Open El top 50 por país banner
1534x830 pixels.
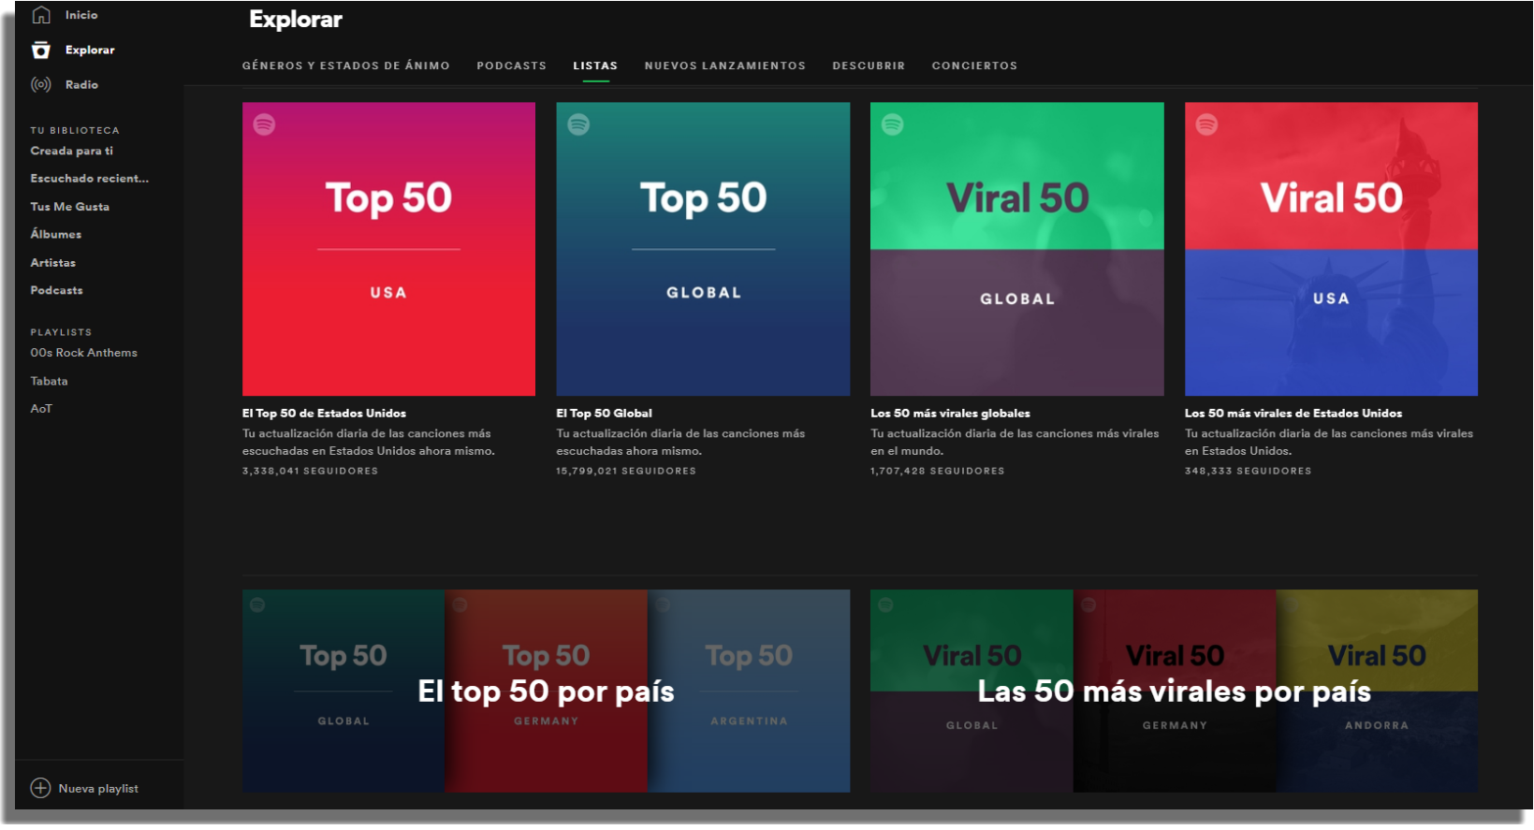pyautogui.click(x=546, y=691)
